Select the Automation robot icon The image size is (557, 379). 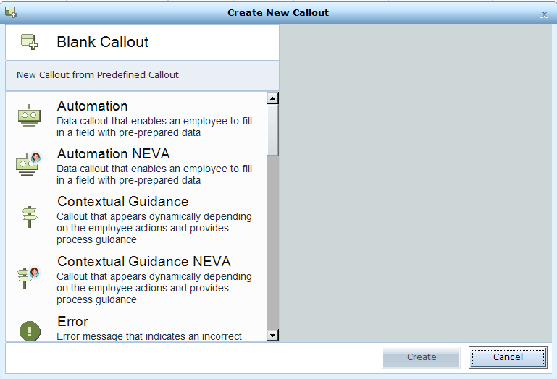coord(29,117)
